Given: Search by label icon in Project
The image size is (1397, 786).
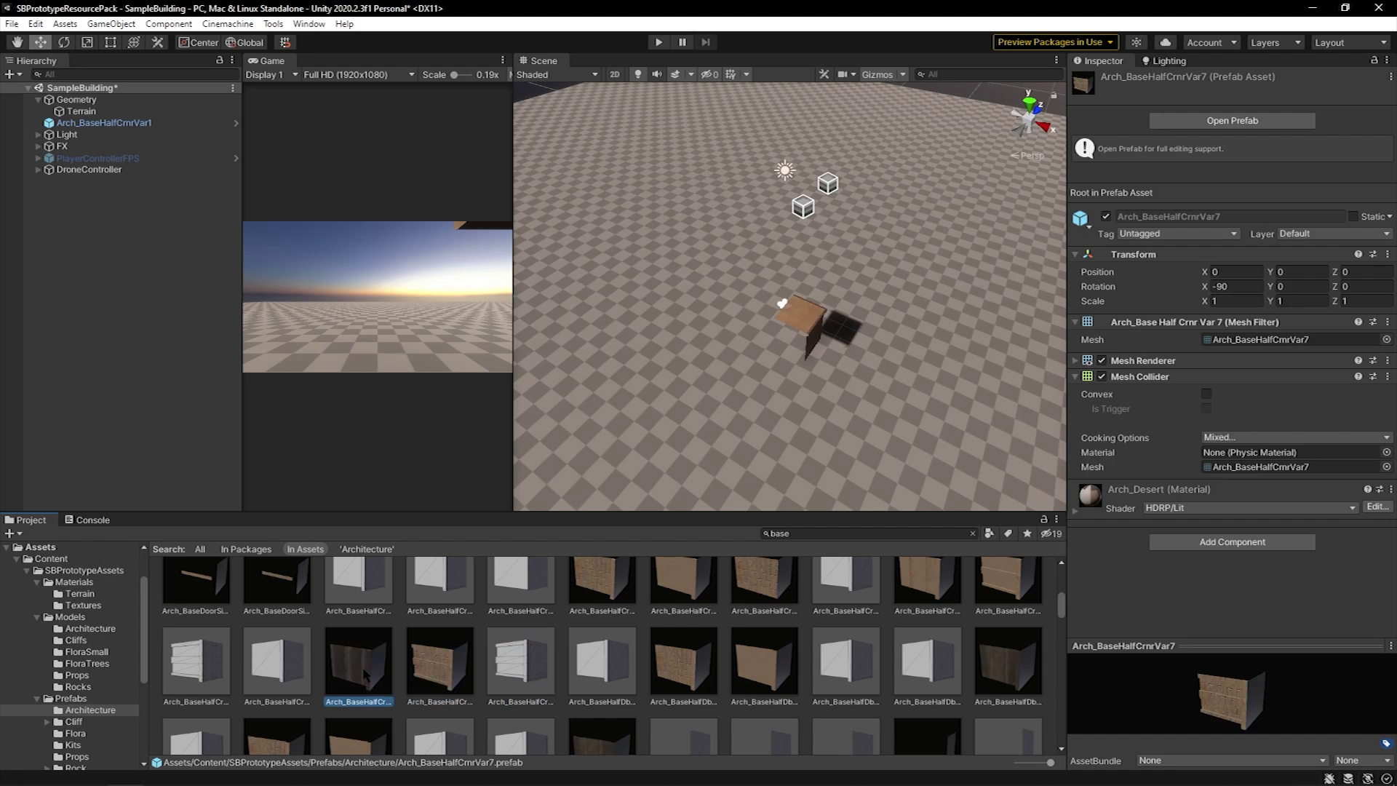Looking at the screenshot, I should tap(1008, 533).
